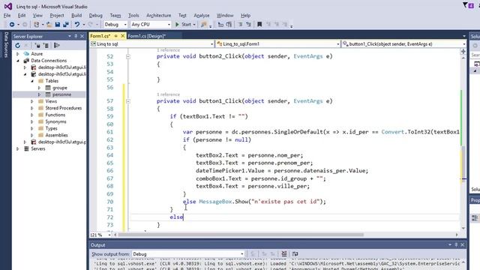480x270 pixels.
Task: Open the File menu
Action: (7, 15)
